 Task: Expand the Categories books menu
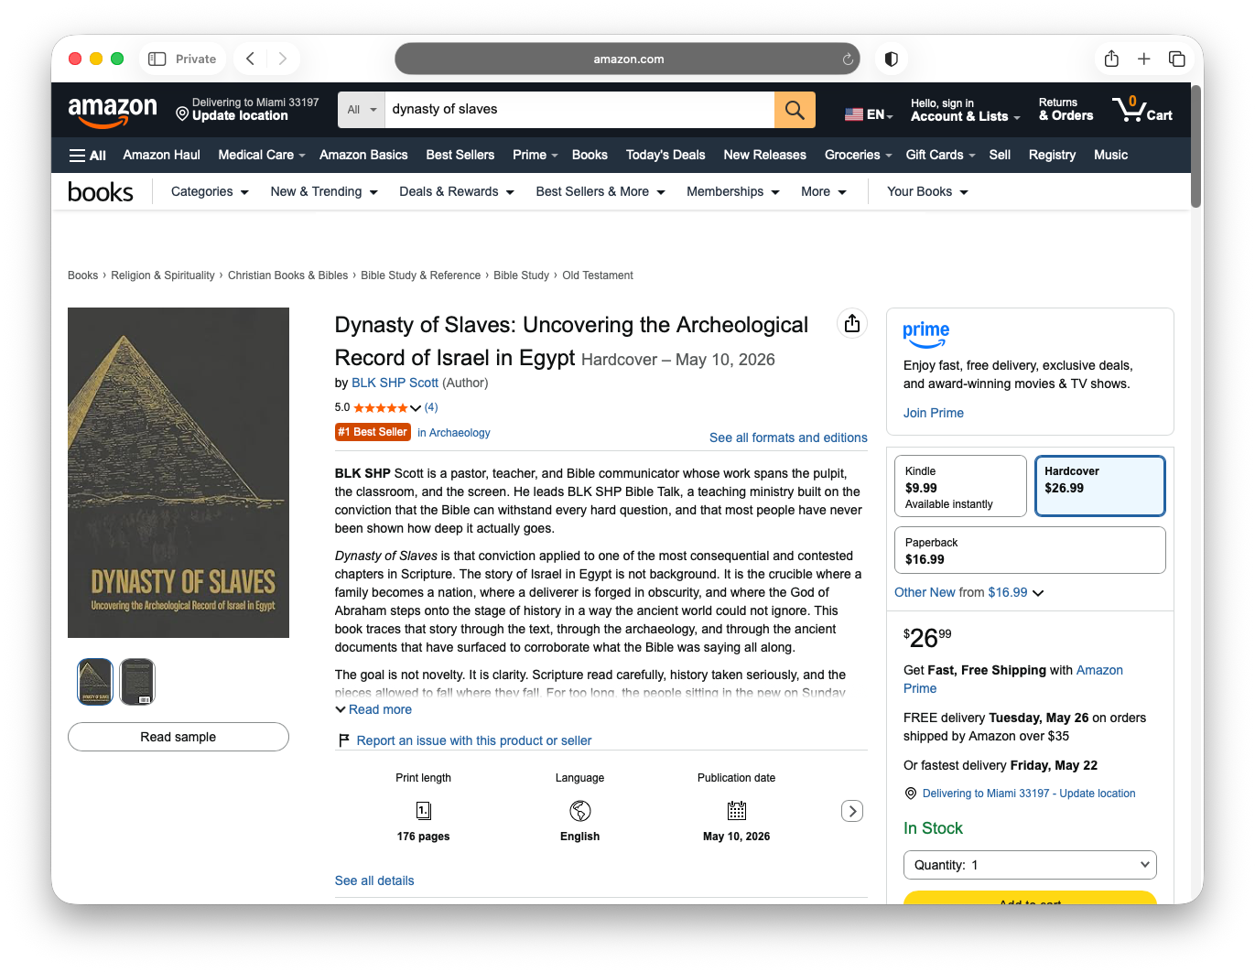click(x=210, y=191)
